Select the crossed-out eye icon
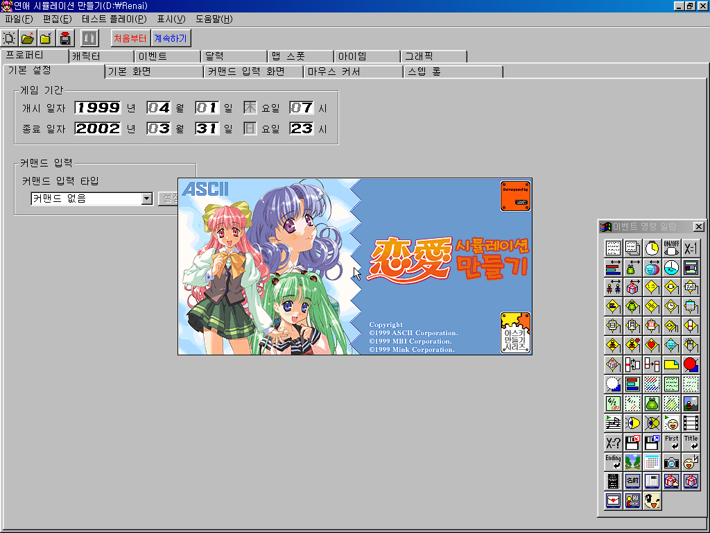 [x=652, y=423]
